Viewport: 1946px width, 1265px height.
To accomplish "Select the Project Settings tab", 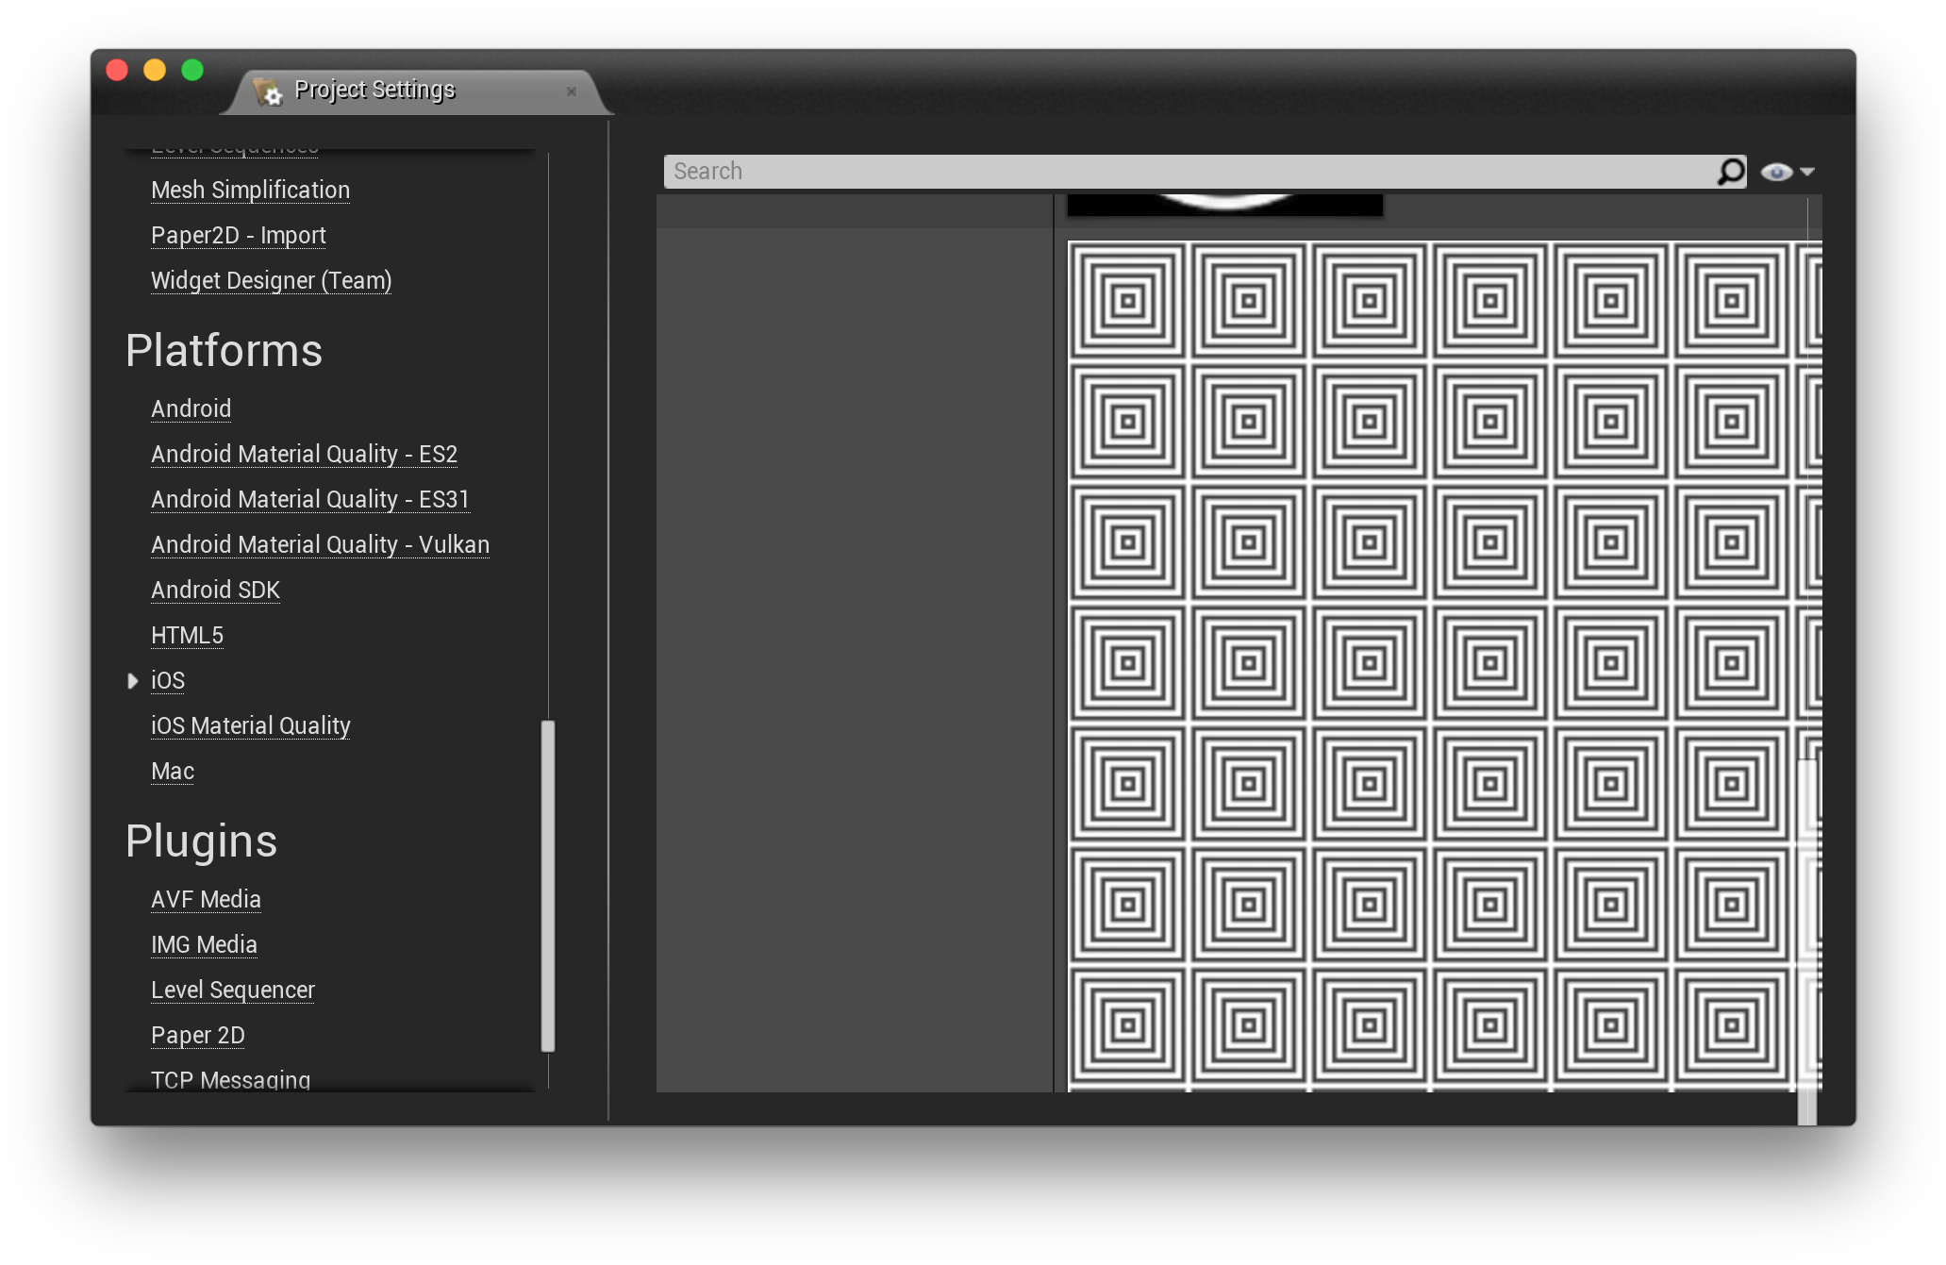I will (x=374, y=90).
